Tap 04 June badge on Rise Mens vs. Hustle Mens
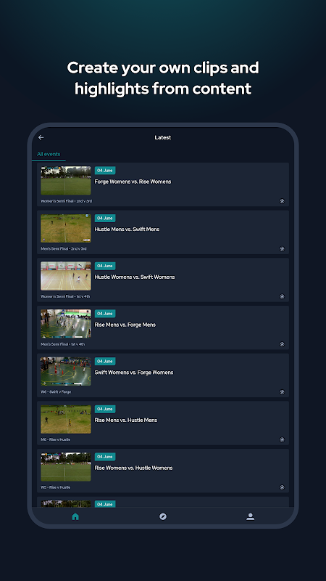 coord(105,409)
